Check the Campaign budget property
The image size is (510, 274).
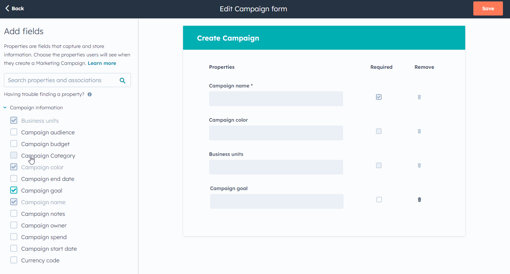click(x=14, y=144)
